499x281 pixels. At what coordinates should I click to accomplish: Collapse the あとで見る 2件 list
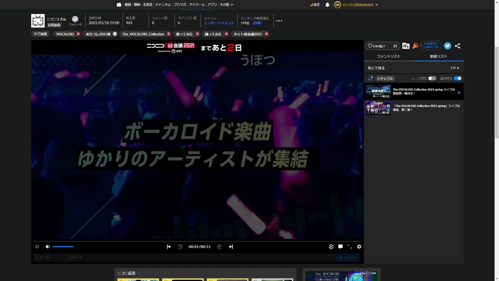coord(455,68)
